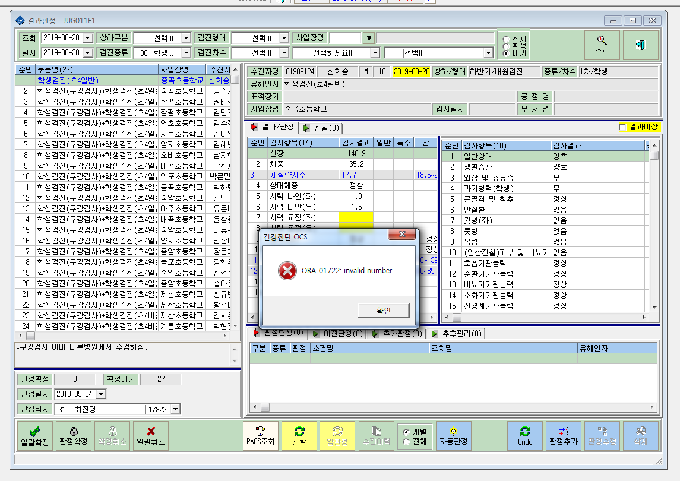Image resolution: width=680 pixels, height=481 pixels.
Task: Click the 일괄확정 green checkmark icon
Action: [x=34, y=431]
